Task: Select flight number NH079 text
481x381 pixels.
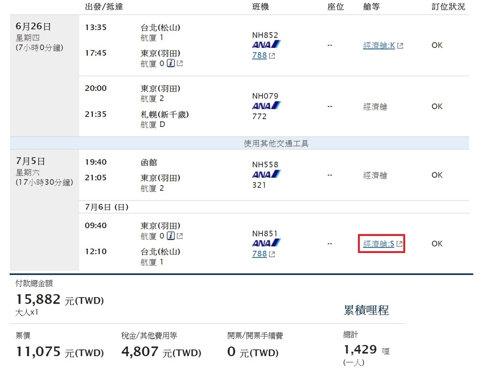Action: click(265, 96)
